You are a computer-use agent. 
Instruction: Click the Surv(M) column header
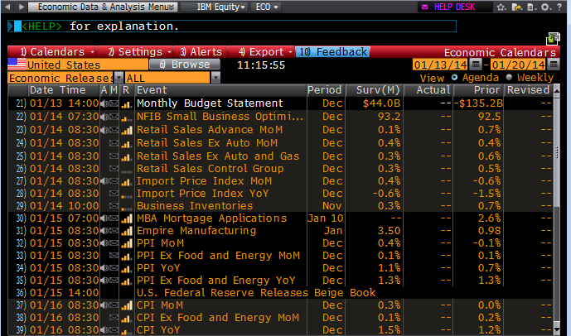click(x=374, y=90)
